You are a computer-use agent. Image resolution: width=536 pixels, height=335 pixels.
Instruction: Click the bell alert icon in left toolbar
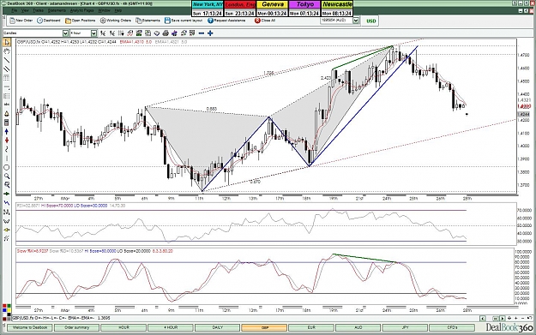coord(7,114)
